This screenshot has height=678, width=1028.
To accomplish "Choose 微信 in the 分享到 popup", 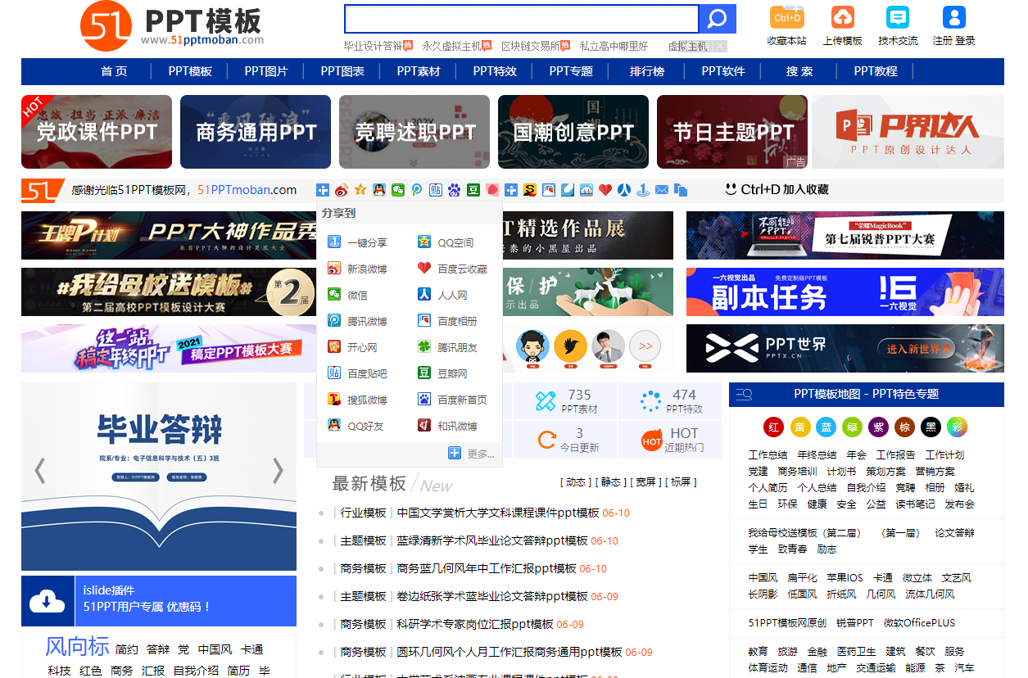I will (x=348, y=295).
